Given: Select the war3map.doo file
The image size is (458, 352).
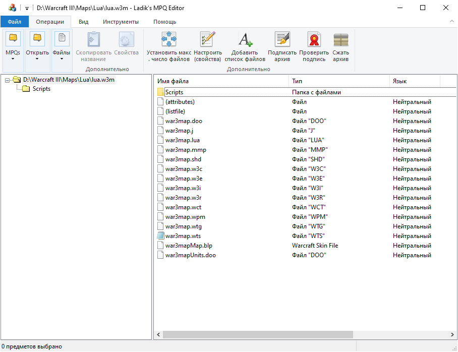Looking at the screenshot, I should tap(184, 121).
